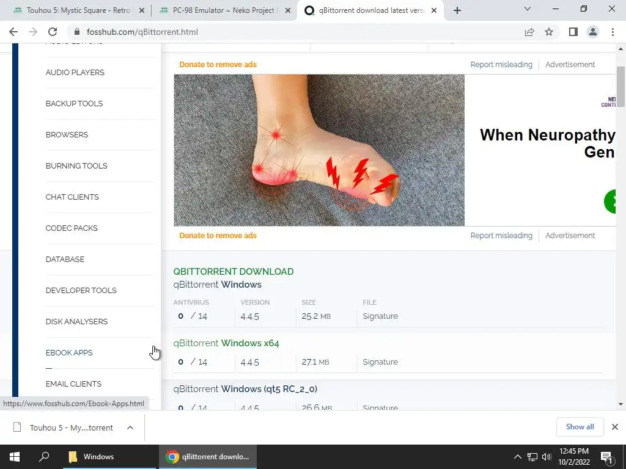Screen dimensions: 626x469
Task: Close the qBittorrent tab
Action: coord(435,11)
